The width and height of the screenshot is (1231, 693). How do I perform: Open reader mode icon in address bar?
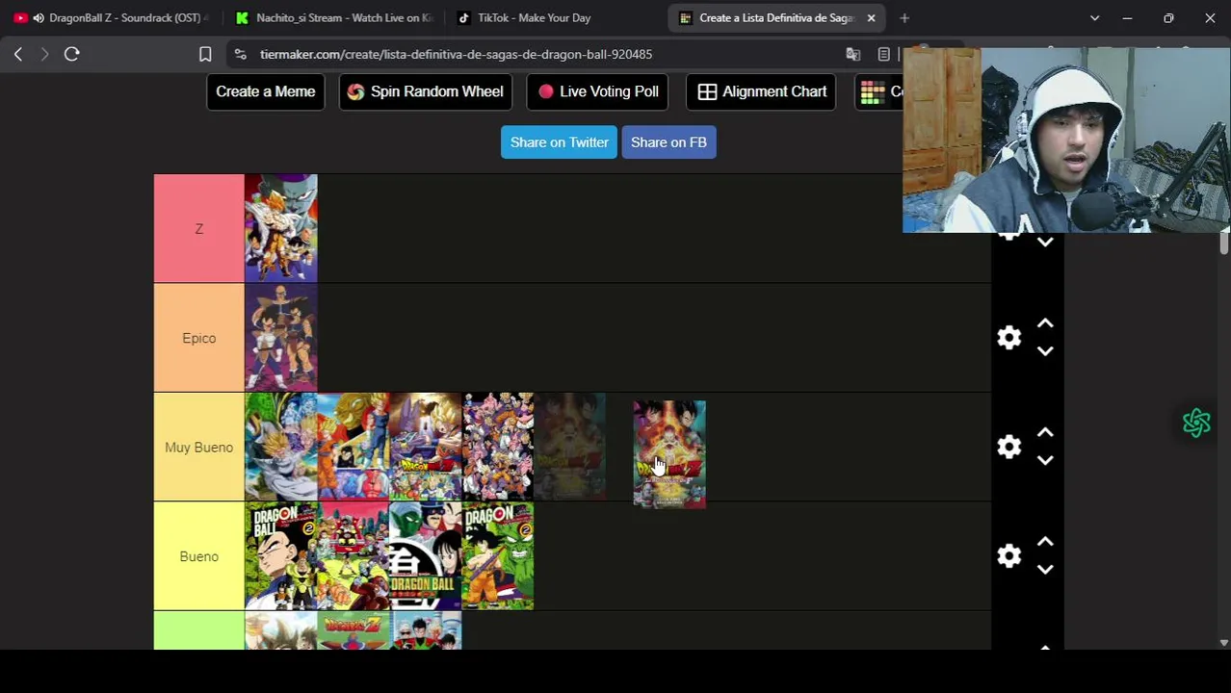[883, 55]
